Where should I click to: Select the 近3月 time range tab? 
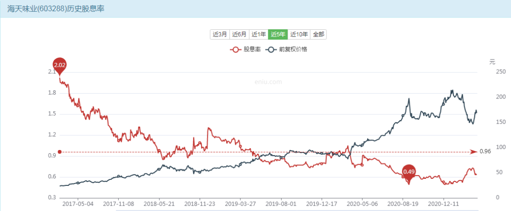click(220, 34)
